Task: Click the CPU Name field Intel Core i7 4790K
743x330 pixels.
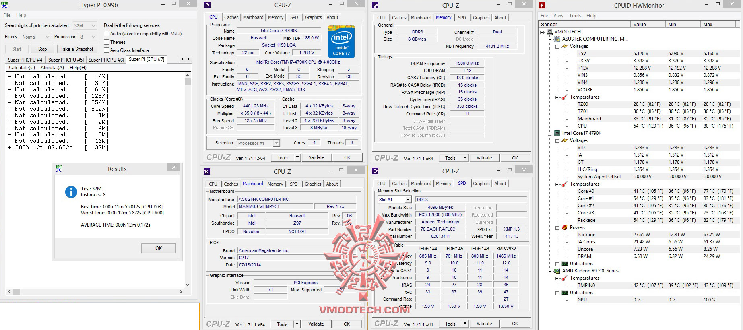Action: point(279,31)
